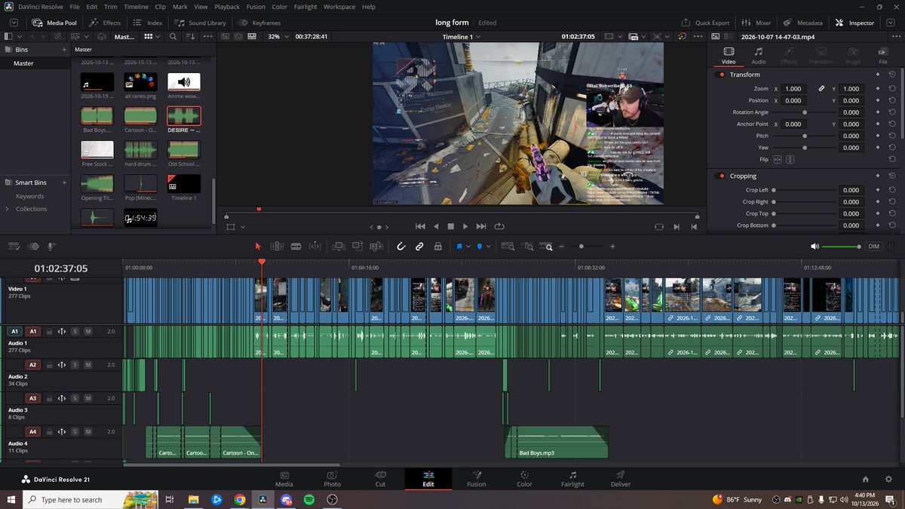The image size is (905, 509).
Task: Open the Fairlight page tab
Action: tap(572, 479)
